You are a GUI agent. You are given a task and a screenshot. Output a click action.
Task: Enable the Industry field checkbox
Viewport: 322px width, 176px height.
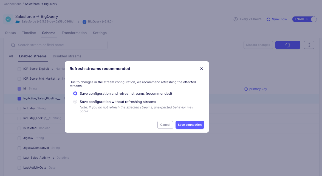(x=19, y=108)
